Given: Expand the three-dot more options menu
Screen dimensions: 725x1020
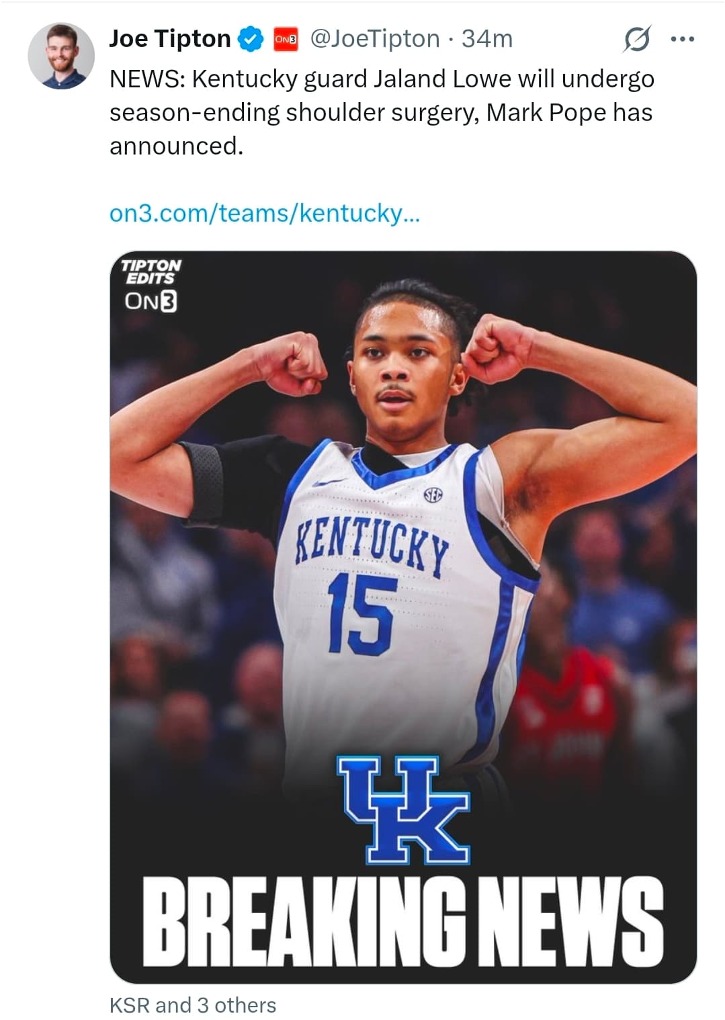Looking at the screenshot, I should [682, 40].
